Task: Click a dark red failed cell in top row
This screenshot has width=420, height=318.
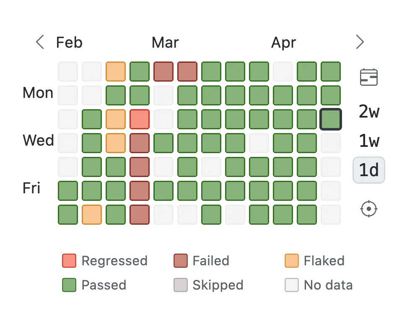Action: click(x=163, y=71)
